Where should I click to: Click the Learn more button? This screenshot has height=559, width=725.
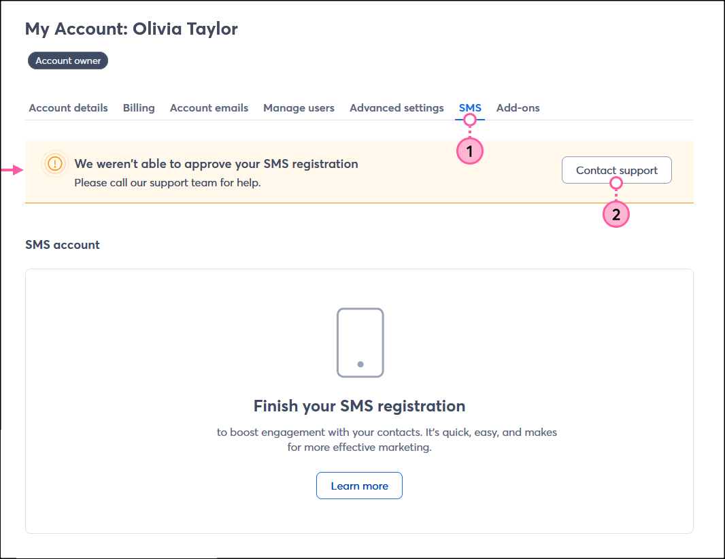359,486
